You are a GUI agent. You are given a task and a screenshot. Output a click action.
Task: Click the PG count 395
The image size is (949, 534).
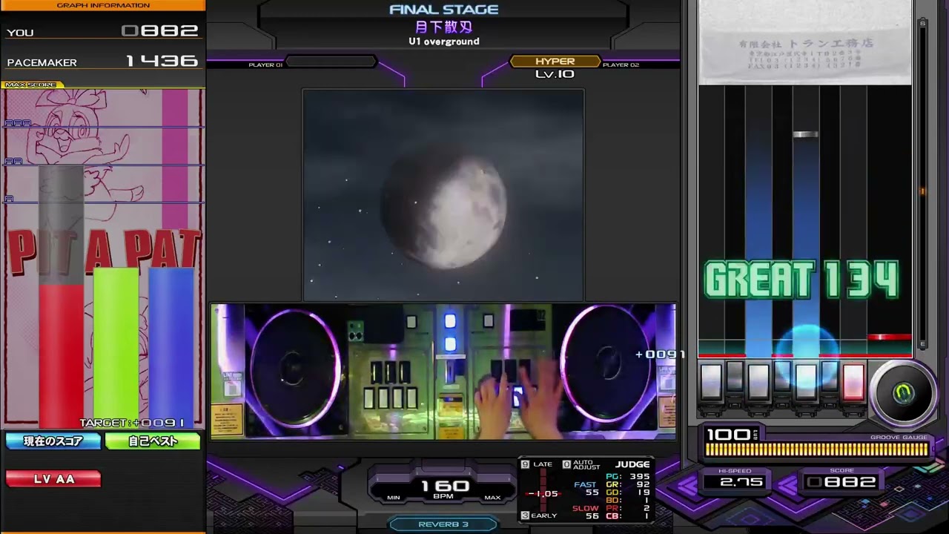coord(638,476)
